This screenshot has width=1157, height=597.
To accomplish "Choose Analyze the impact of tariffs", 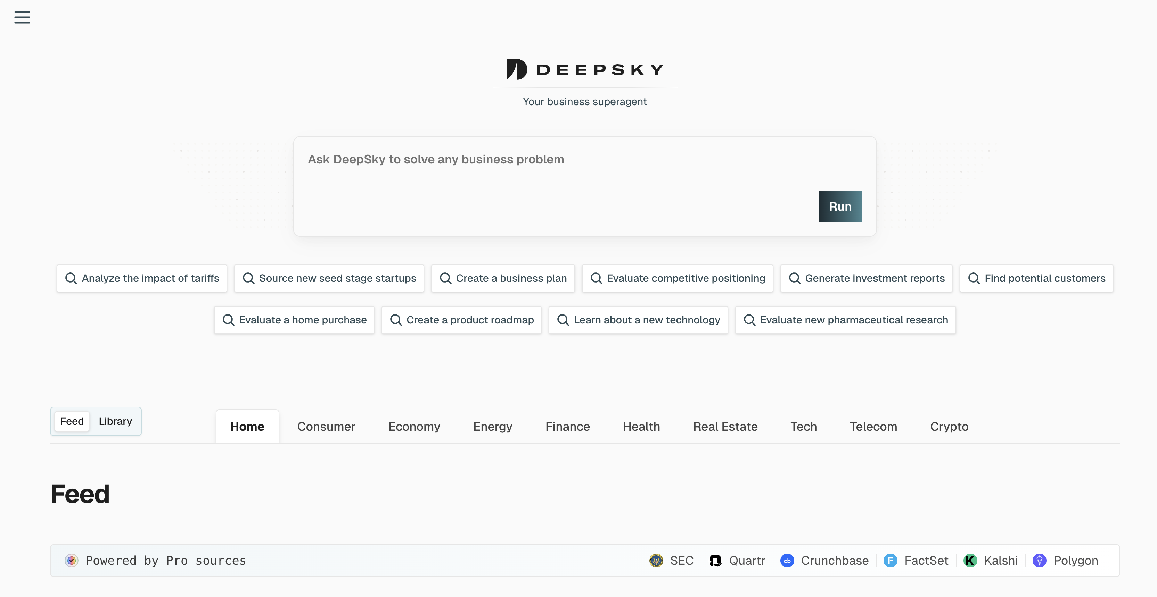I will point(142,278).
